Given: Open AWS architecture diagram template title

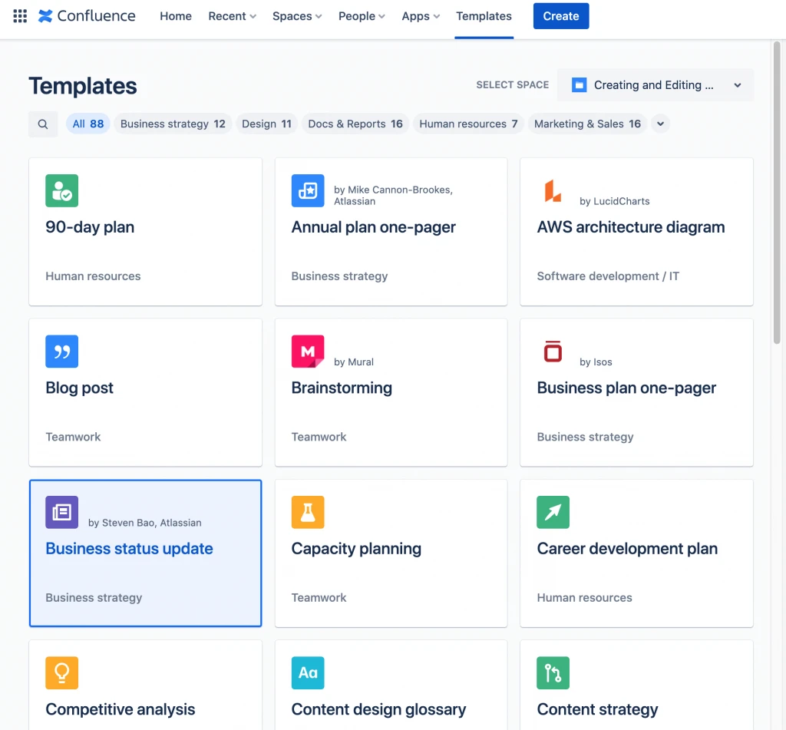Looking at the screenshot, I should point(631,227).
